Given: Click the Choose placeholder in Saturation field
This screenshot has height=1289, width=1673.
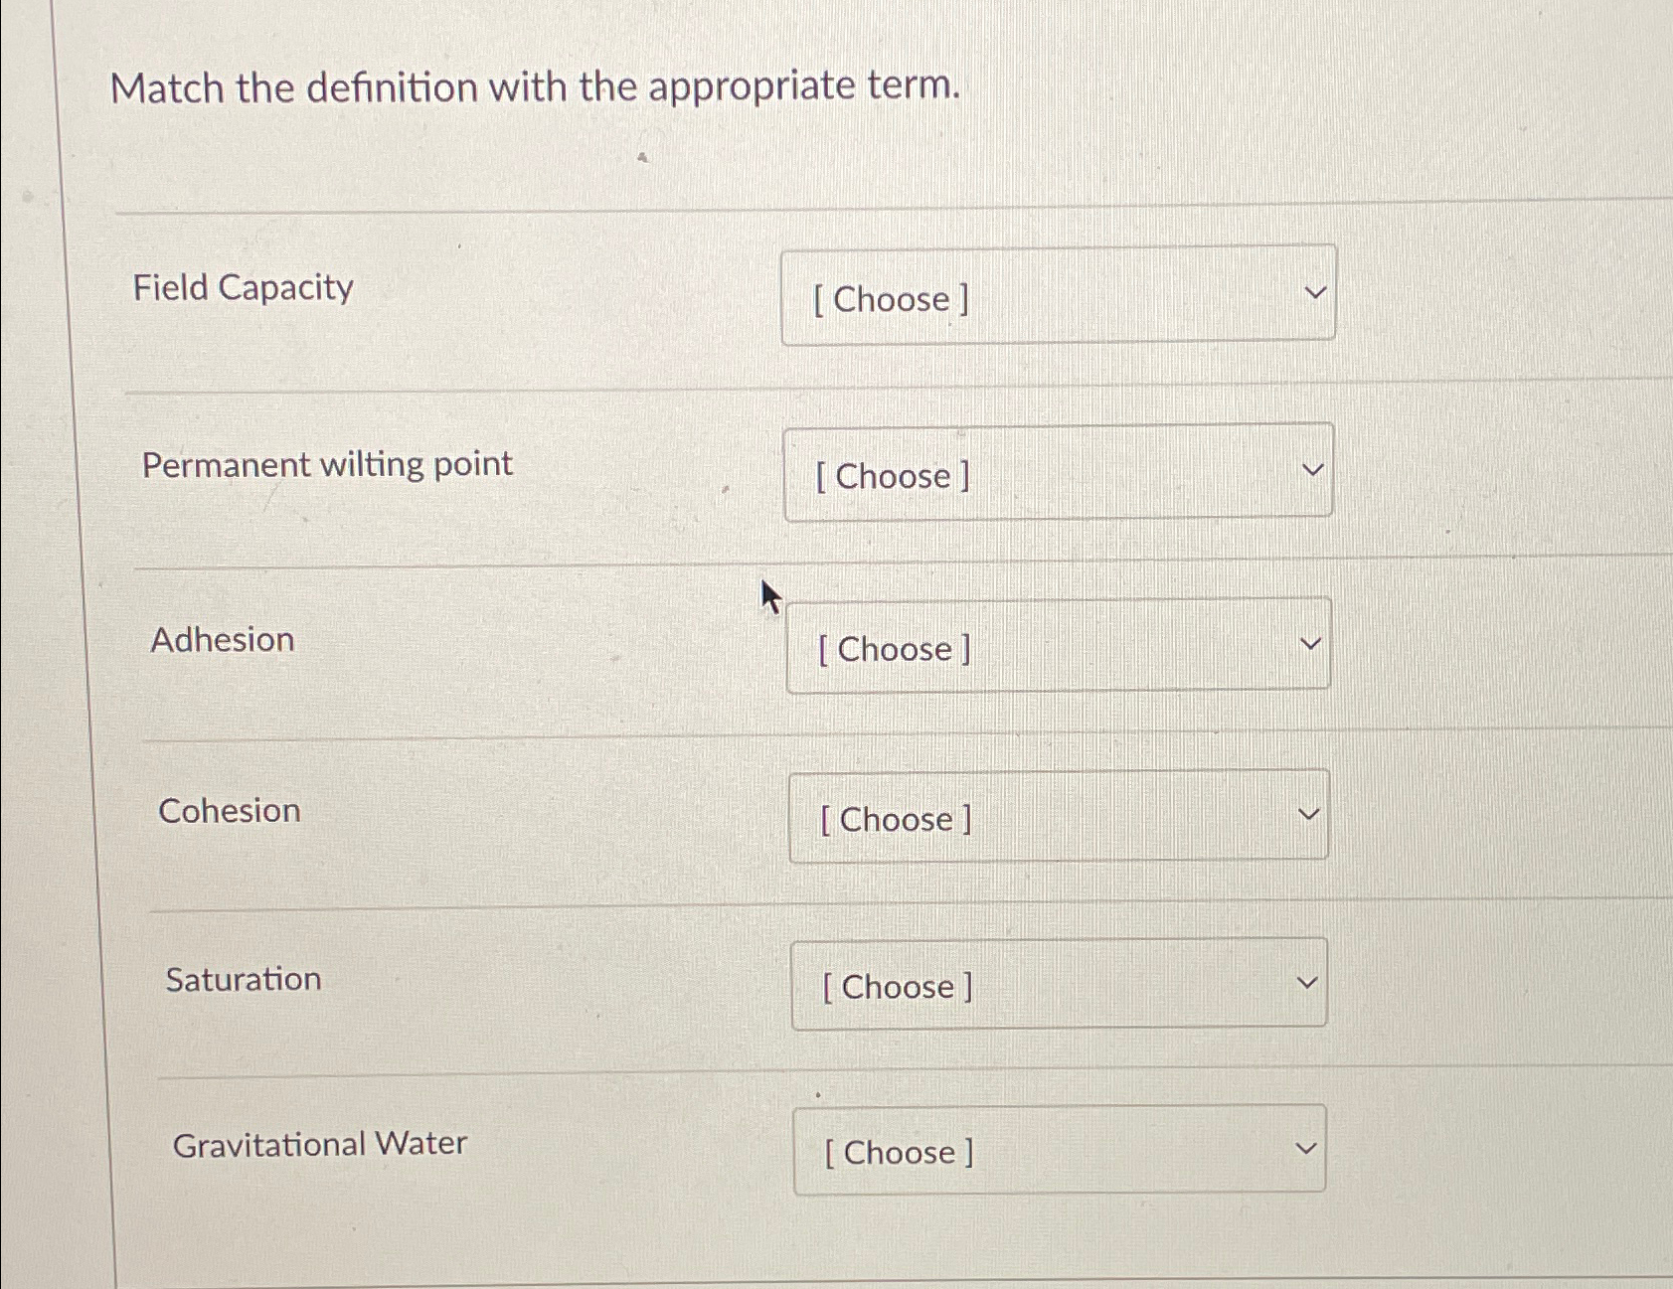Looking at the screenshot, I should pos(894,987).
